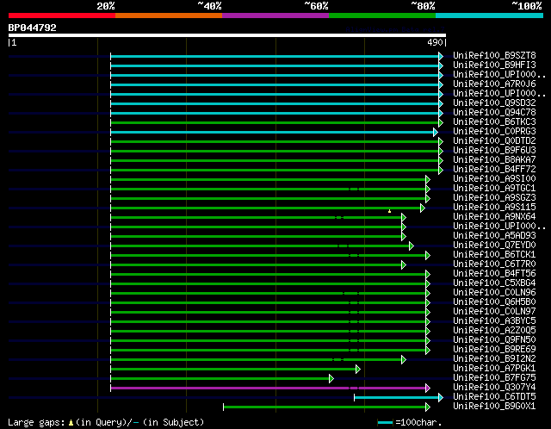Select the UniRef100_C6T7R0 label

[494, 264]
